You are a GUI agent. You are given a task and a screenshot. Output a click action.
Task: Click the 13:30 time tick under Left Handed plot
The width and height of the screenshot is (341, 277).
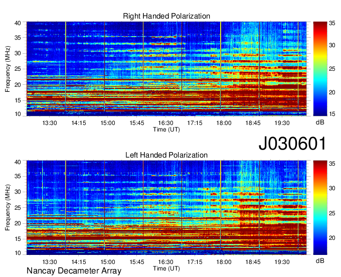pos(50,262)
